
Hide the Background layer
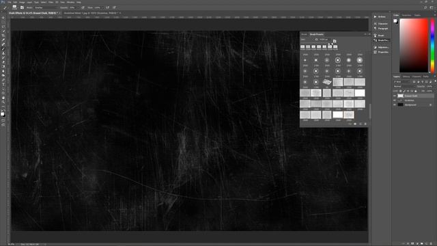[395, 105]
